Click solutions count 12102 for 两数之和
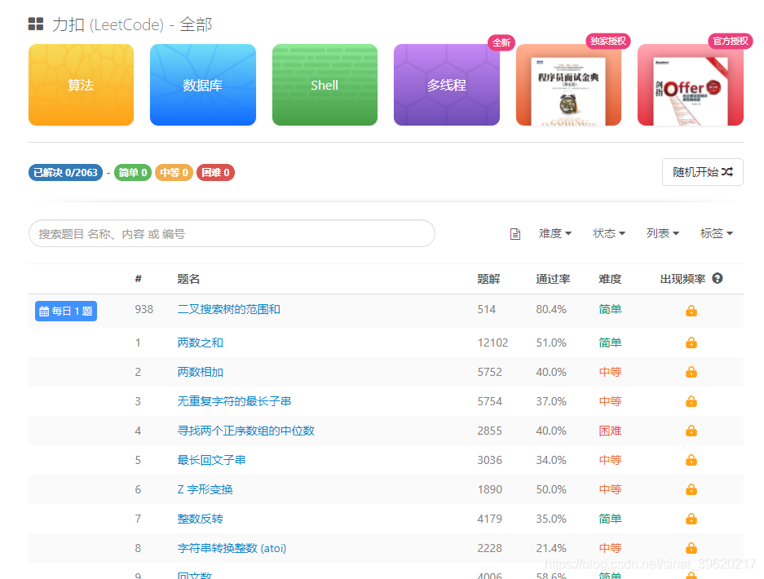 tap(492, 343)
